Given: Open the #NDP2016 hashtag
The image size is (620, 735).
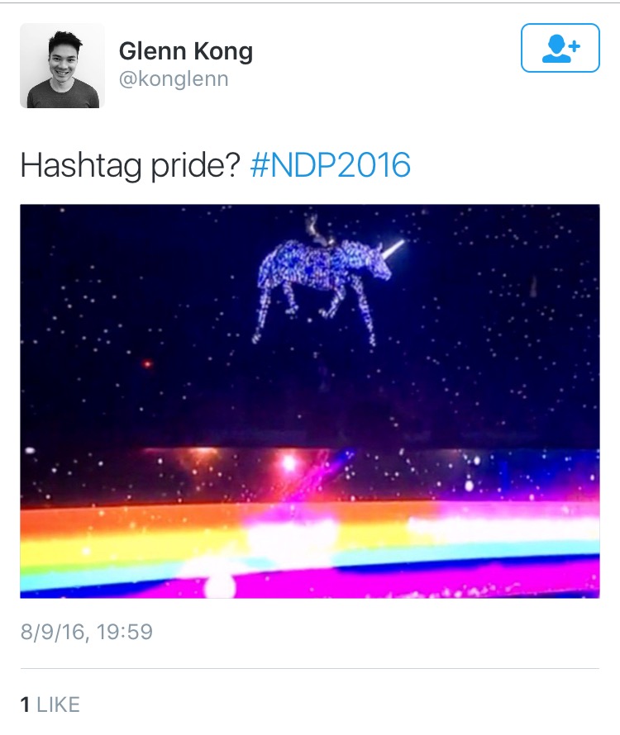Looking at the screenshot, I should pyautogui.click(x=331, y=165).
